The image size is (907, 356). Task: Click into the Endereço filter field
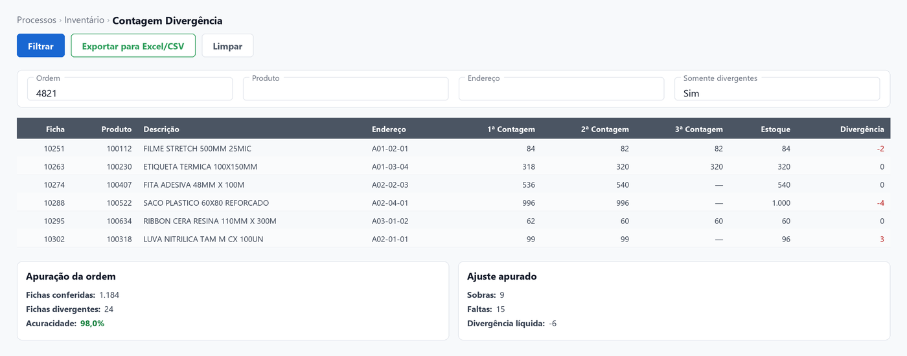[x=561, y=89]
